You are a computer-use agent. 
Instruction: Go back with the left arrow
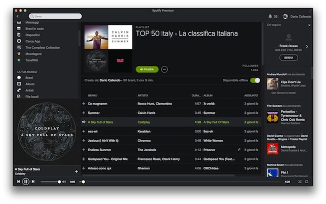point(18,16)
